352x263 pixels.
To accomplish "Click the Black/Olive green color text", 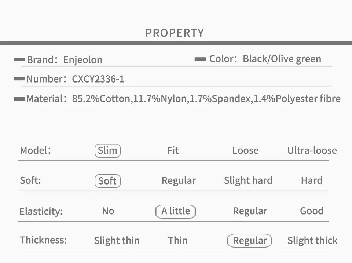I will (282, 59).
